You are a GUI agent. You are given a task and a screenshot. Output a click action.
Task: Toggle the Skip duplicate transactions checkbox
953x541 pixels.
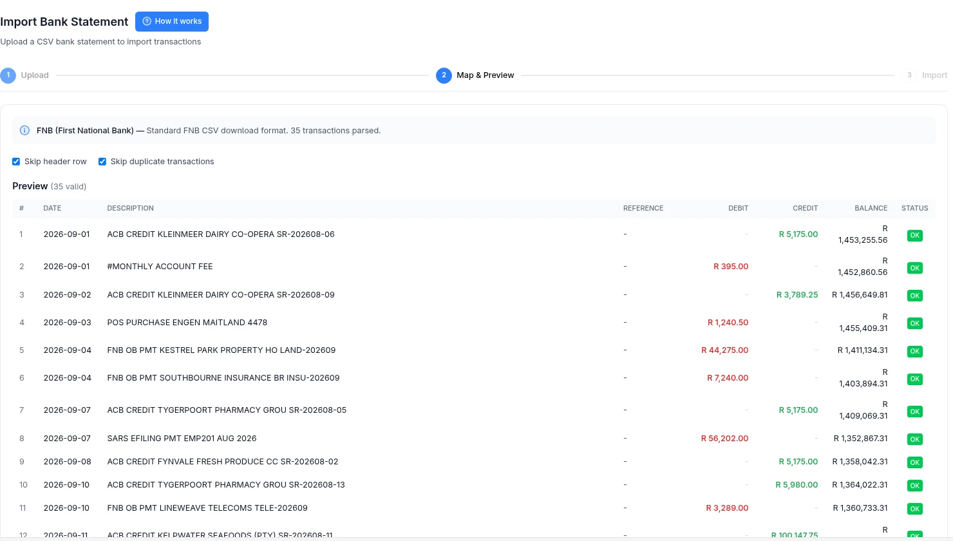[x=102, y=162]
